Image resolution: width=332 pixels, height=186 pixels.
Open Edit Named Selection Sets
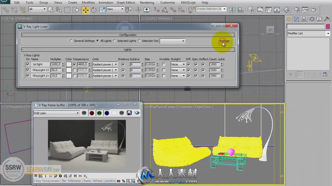coord(191,10)
